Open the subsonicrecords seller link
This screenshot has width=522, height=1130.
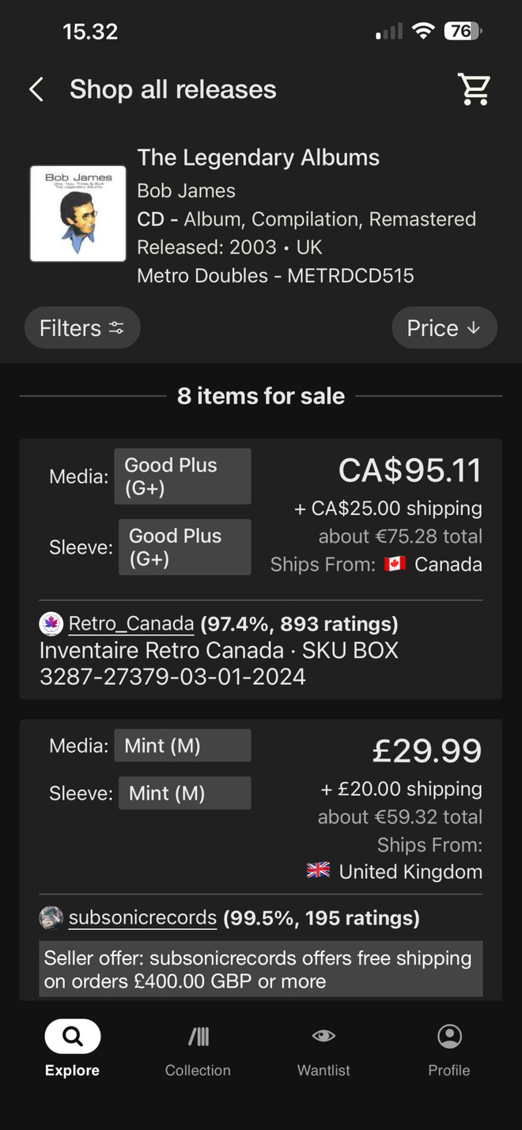coord(142,918)
